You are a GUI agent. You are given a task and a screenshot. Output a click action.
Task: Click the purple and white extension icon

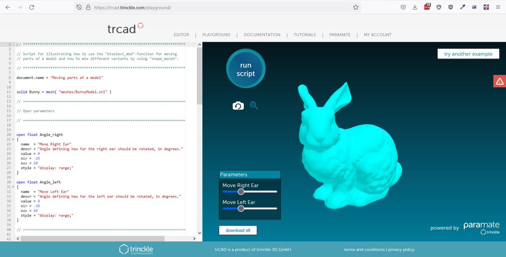point(486,7)
